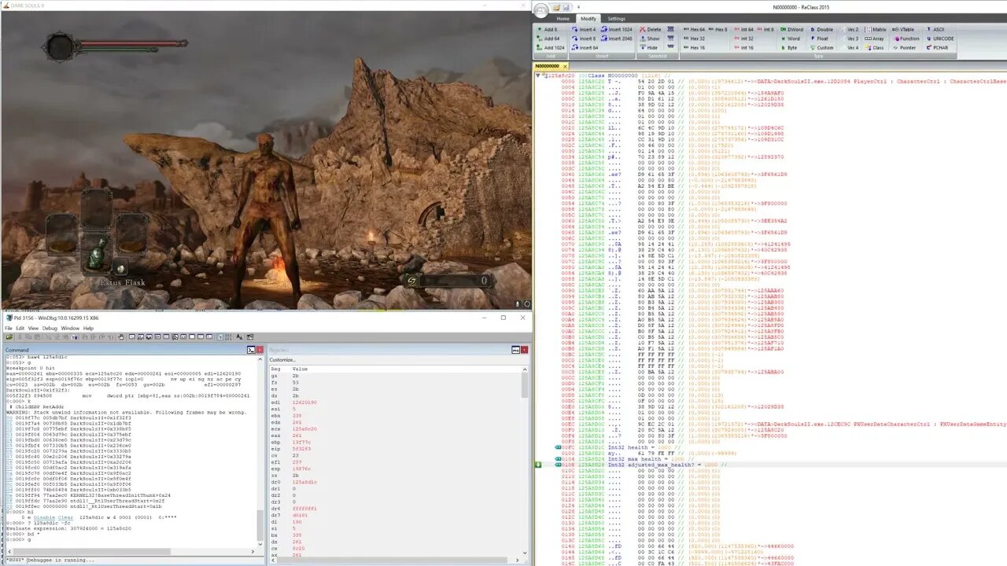Click WinDbg font toolbar icon
Viewport: 1007px width, 566px height.
tap(239, 336)
